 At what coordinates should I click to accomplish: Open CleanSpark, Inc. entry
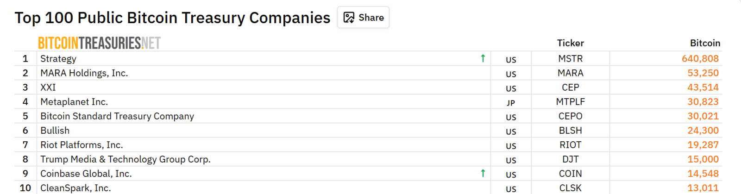pyautogui.click(x=75, y=188)
